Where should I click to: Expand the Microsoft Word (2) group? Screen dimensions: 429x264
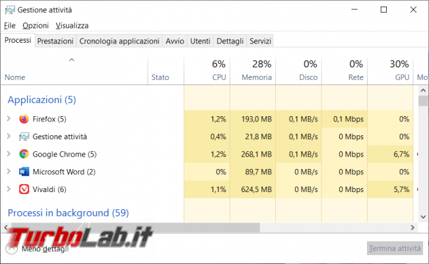point(9,172)
